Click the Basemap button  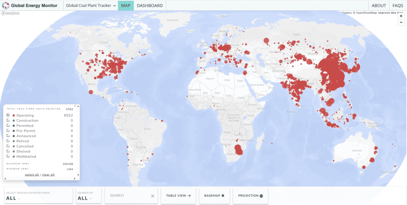(x=214, y=196)
